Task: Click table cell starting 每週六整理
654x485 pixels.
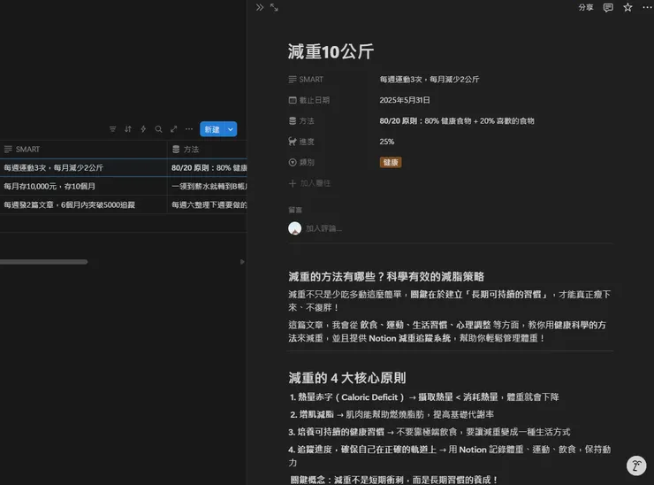Action: pyautogui.click(x=208, y=204)
